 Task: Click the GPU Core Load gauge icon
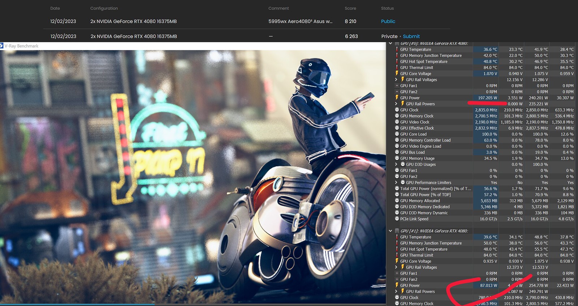(397, 134)
